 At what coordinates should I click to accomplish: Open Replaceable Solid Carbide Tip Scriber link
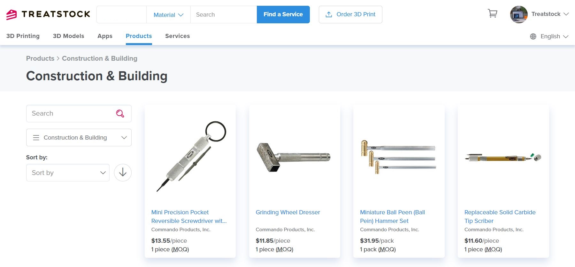[500, 217]
